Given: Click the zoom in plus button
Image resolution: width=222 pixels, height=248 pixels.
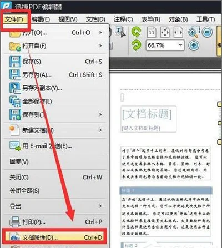Looking at the screenshot, I should (194, 45).
